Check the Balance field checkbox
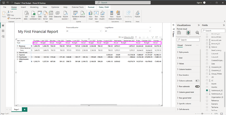This screenshot has width=226, height=115. pos(207,47)
